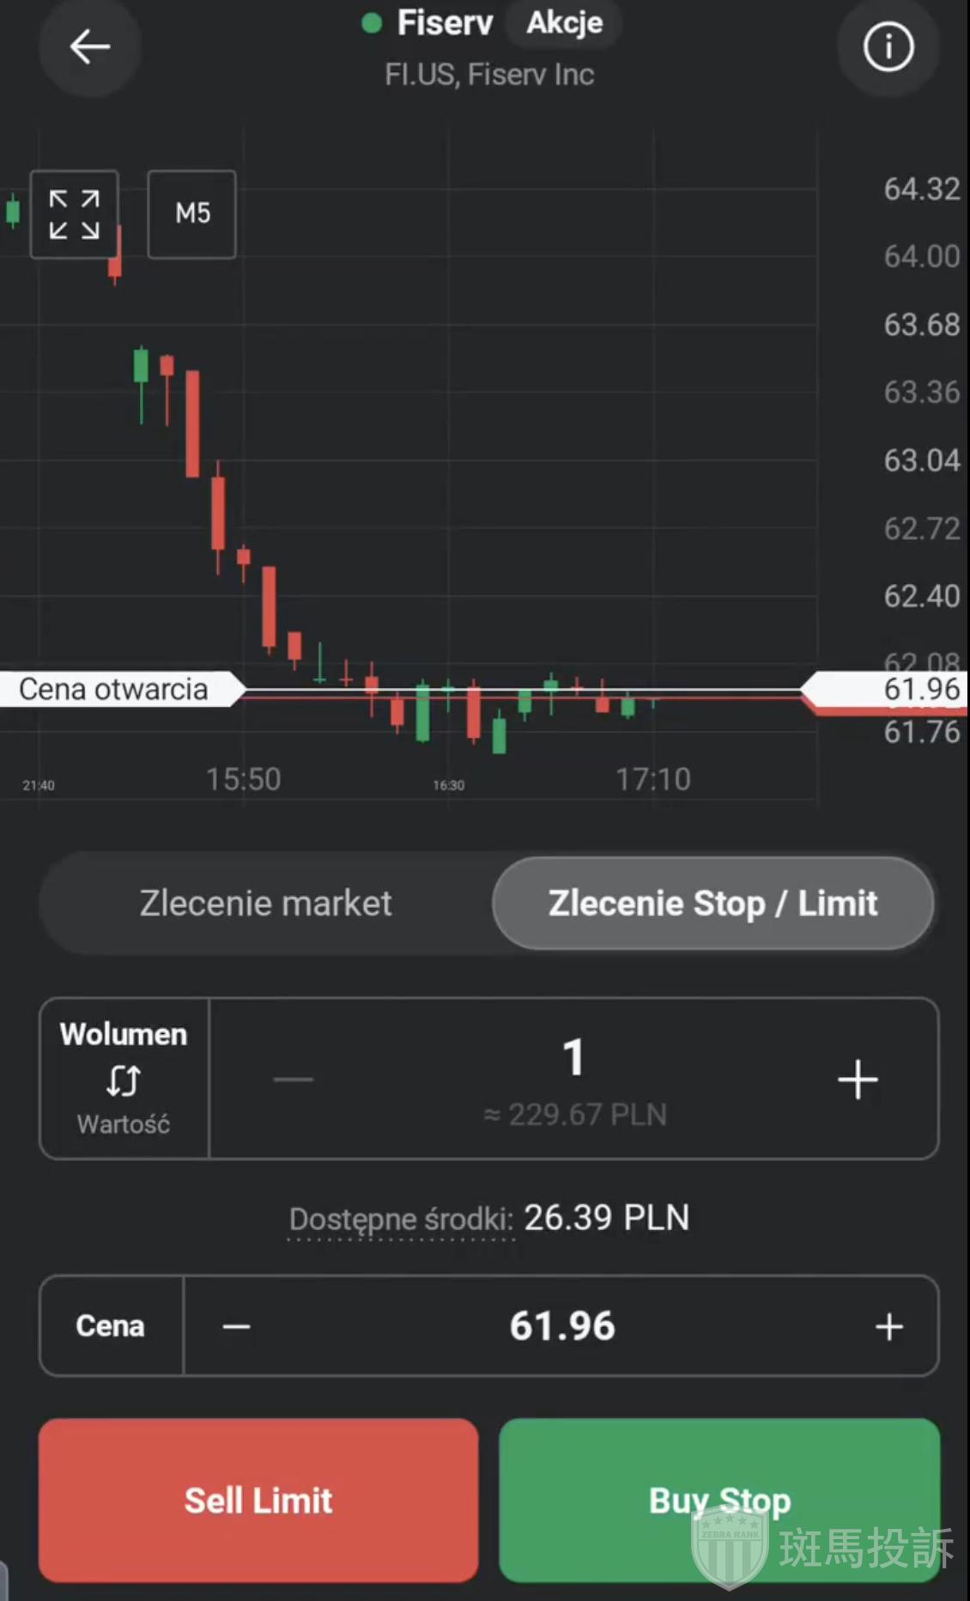Tap the Fiserv instrument title
Screen dimensions: 970x1601
(x=445, y=23)
